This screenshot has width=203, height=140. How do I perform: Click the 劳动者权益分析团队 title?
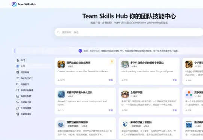[x=141, y=122]
